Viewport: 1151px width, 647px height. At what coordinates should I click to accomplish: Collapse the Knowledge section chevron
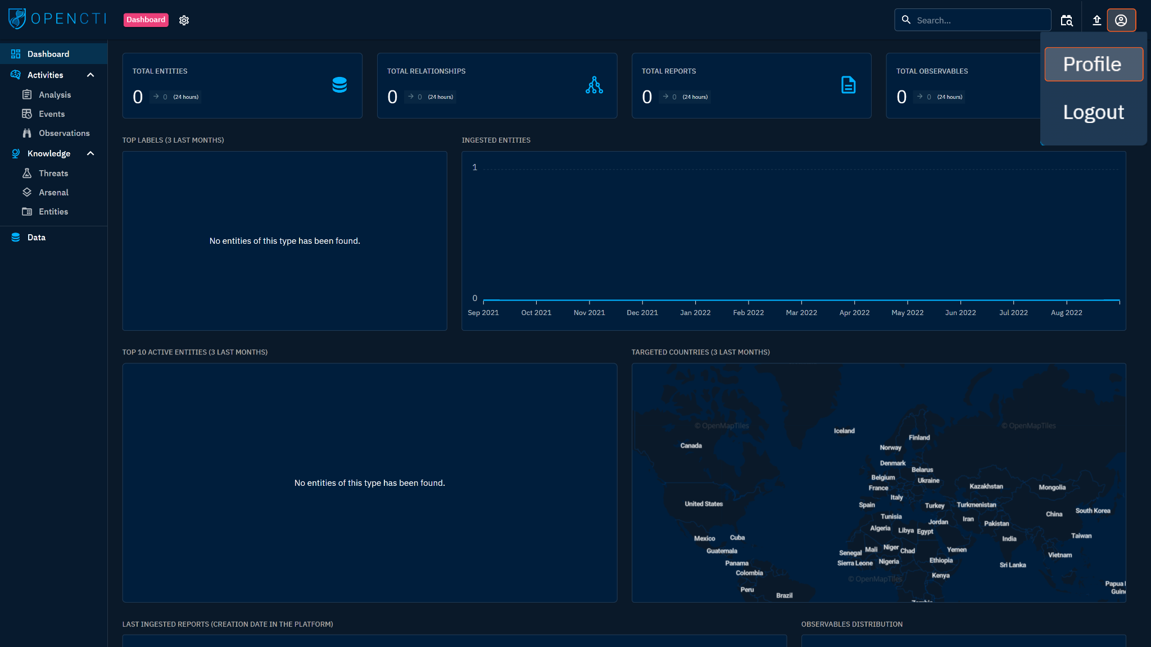[90, 153]
